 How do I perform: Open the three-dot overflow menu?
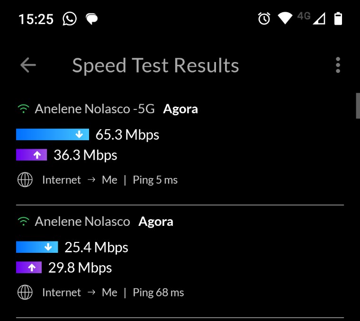[338, 65]
